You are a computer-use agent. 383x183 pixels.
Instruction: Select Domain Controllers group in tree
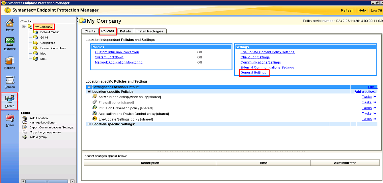click(x=53, y=48)
